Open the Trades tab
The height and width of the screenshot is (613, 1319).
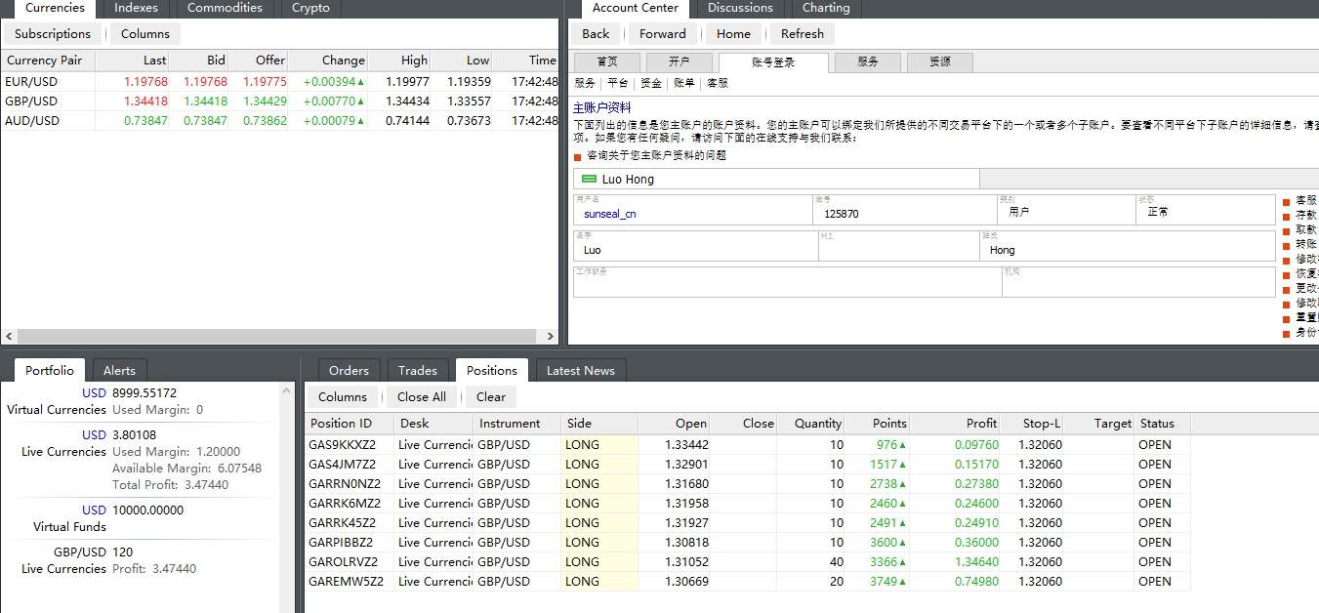tap(418, 371)
